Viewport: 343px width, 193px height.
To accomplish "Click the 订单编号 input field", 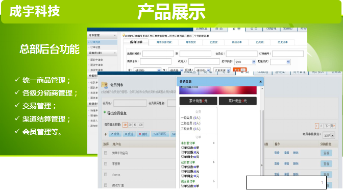I will [x=288, y=54].
